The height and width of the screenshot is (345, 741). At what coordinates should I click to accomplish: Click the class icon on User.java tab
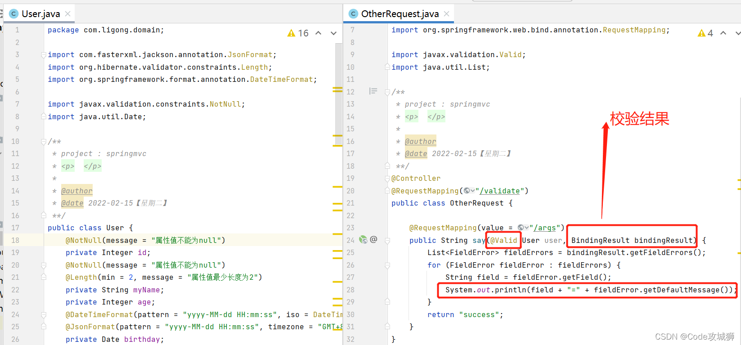tap(13, 14)
